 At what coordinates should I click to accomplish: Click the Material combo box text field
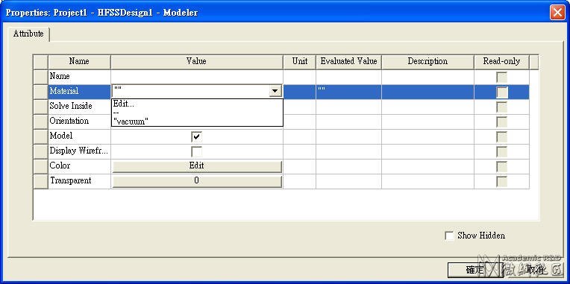pos(190,91)
